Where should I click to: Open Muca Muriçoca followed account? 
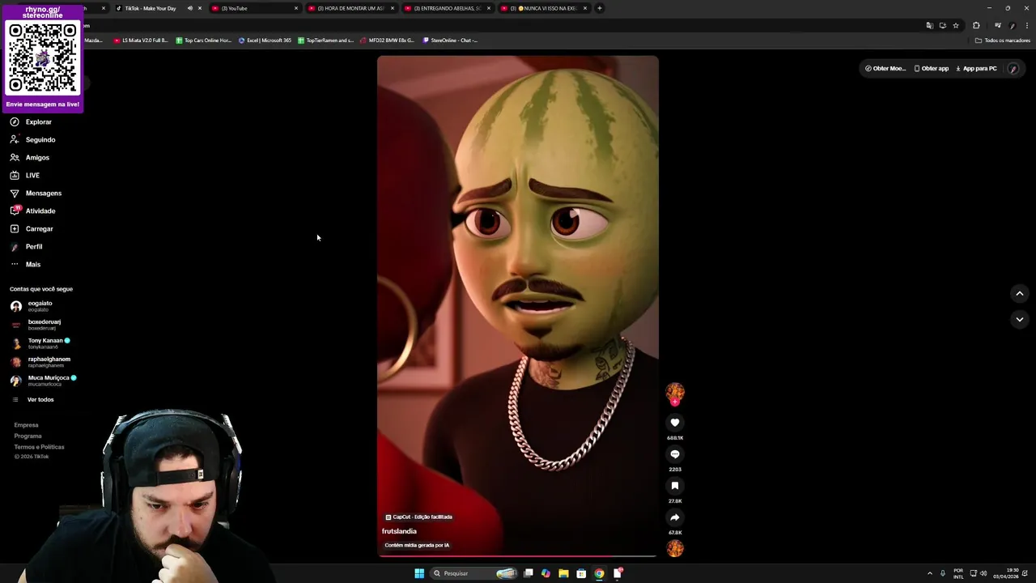(x=43, y=381)
